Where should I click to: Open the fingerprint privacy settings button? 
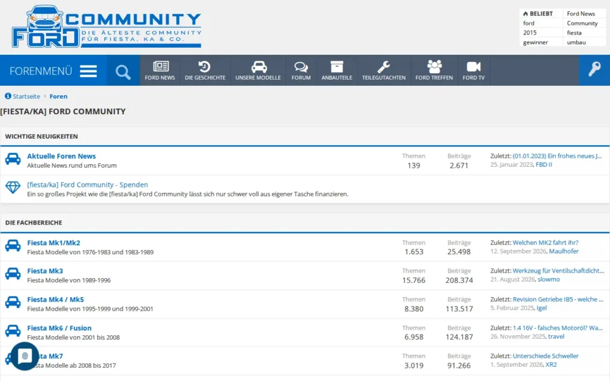[25, 356]
